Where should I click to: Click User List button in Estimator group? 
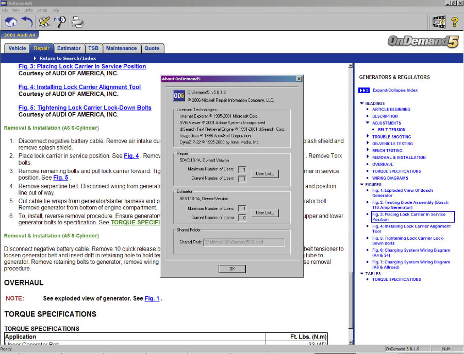[265, 213]
